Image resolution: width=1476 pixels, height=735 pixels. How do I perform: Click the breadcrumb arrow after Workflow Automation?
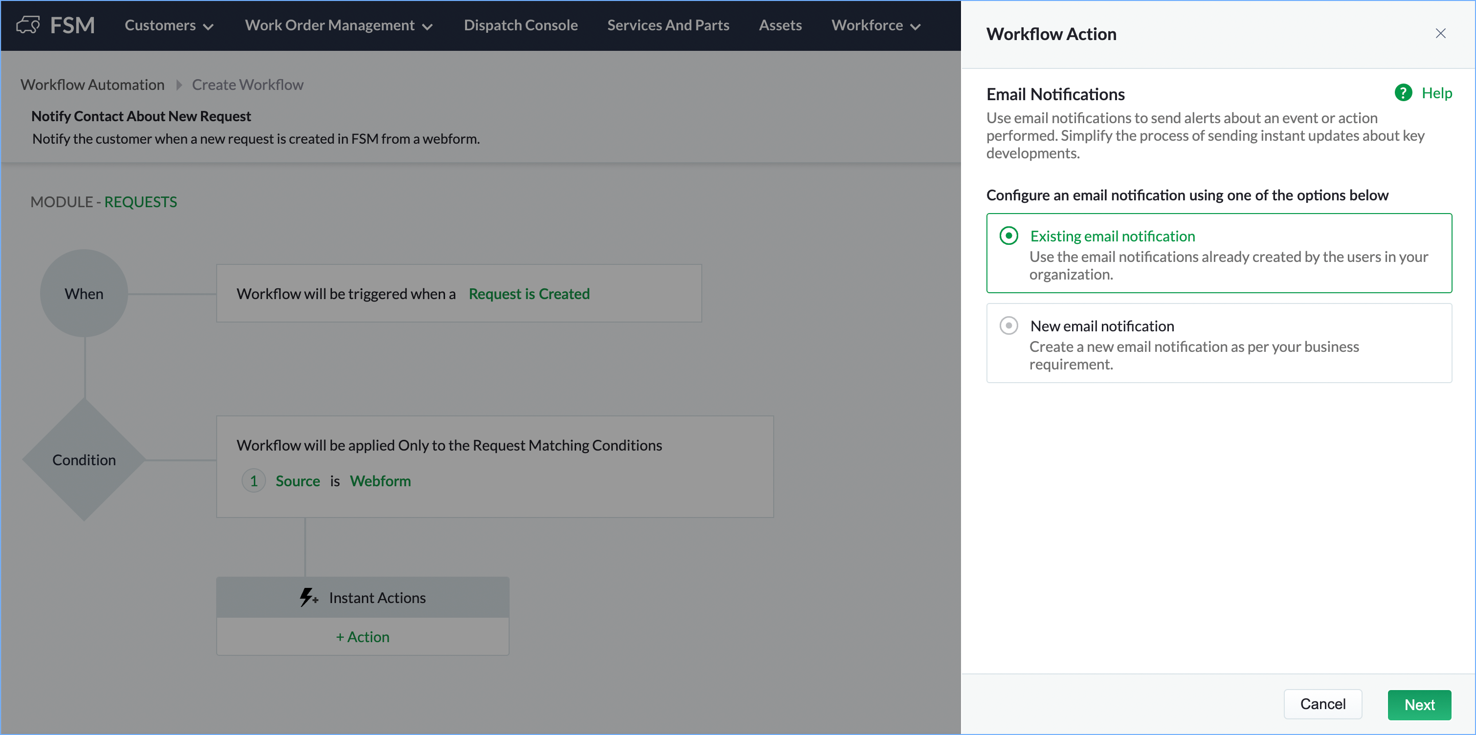179,86
